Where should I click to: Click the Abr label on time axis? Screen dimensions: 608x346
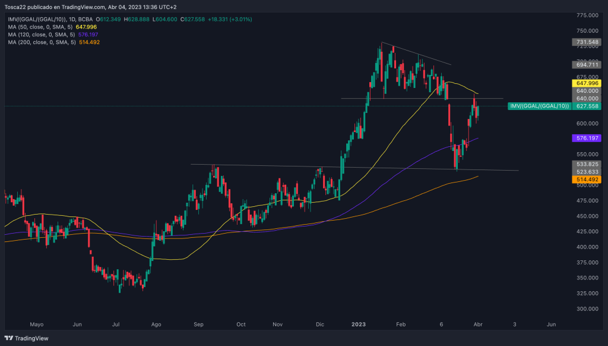coord(479,325)
